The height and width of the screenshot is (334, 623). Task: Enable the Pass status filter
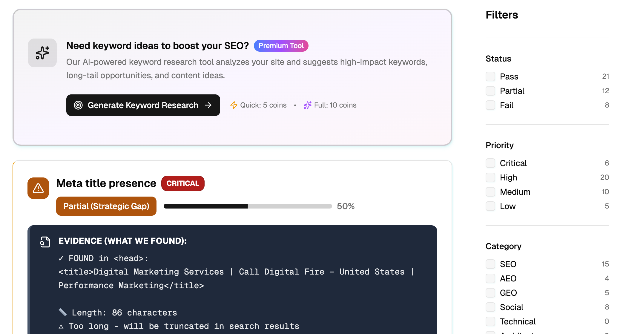[x=490, y=76]
